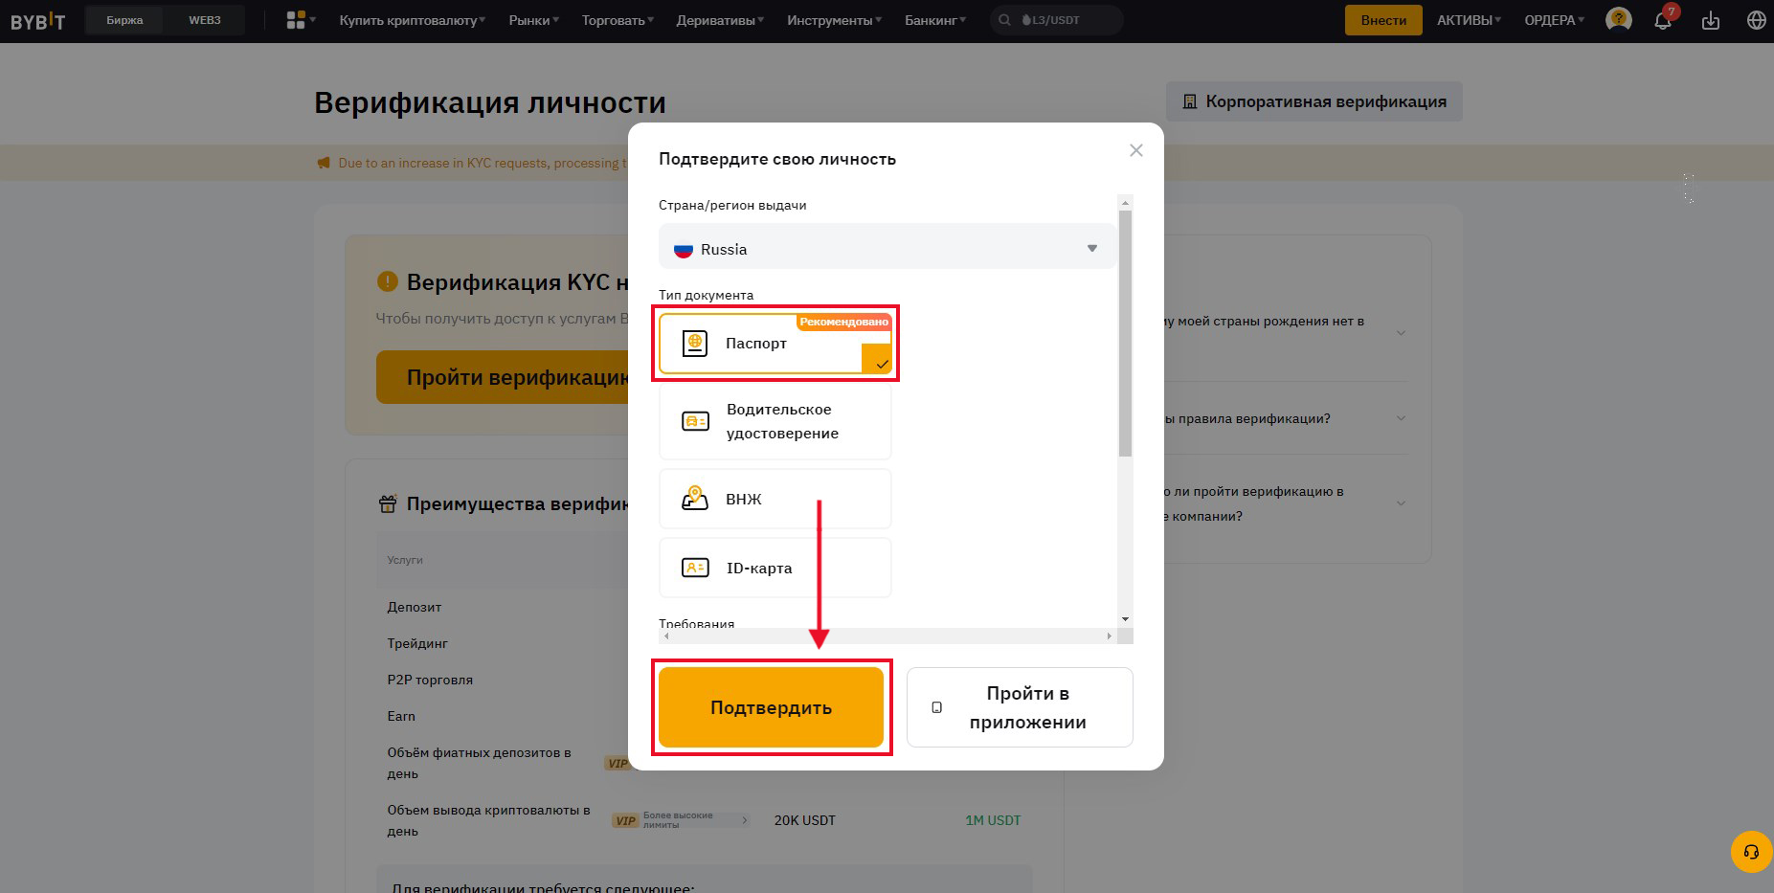Click the phone icon in Пройти в приложении

coord(937,707)
